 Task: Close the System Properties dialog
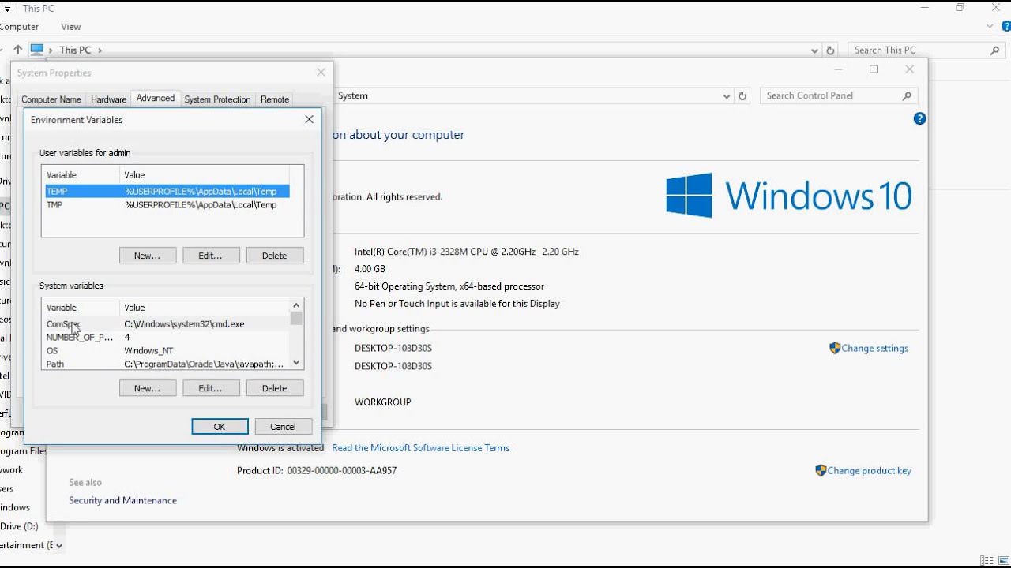click(321, 73)
